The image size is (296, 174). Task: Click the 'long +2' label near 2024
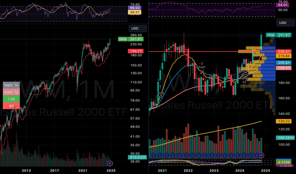click(244, 80)
